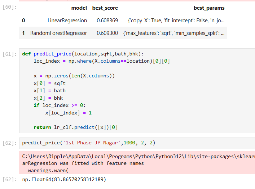Click the 'best_score' column header
The height and width of the screenshot is (189, 255).
coord(105,8)
